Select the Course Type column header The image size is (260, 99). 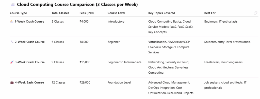pos(18,13)
